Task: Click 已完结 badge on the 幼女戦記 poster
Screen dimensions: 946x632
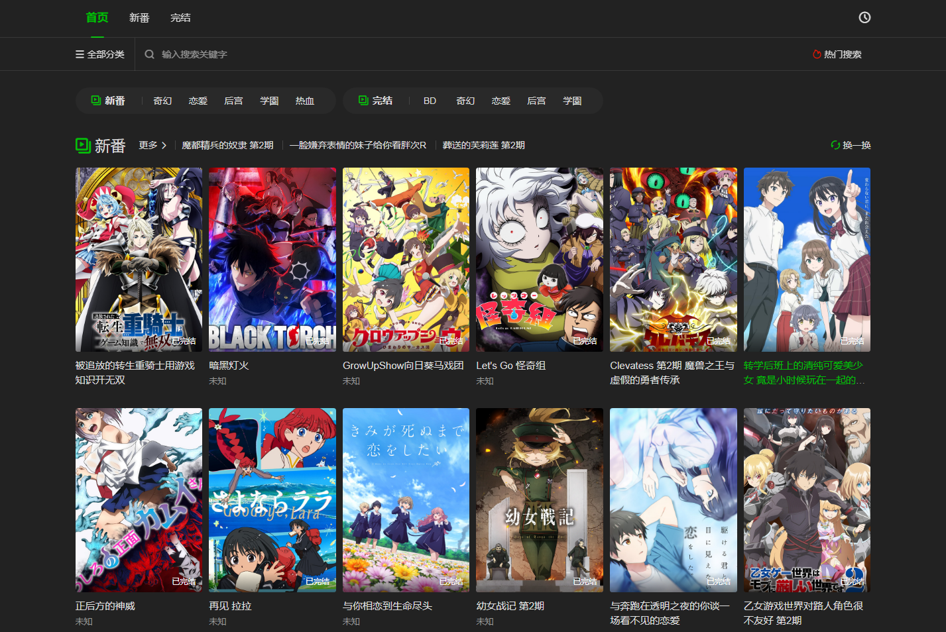Action: point(585,582)
